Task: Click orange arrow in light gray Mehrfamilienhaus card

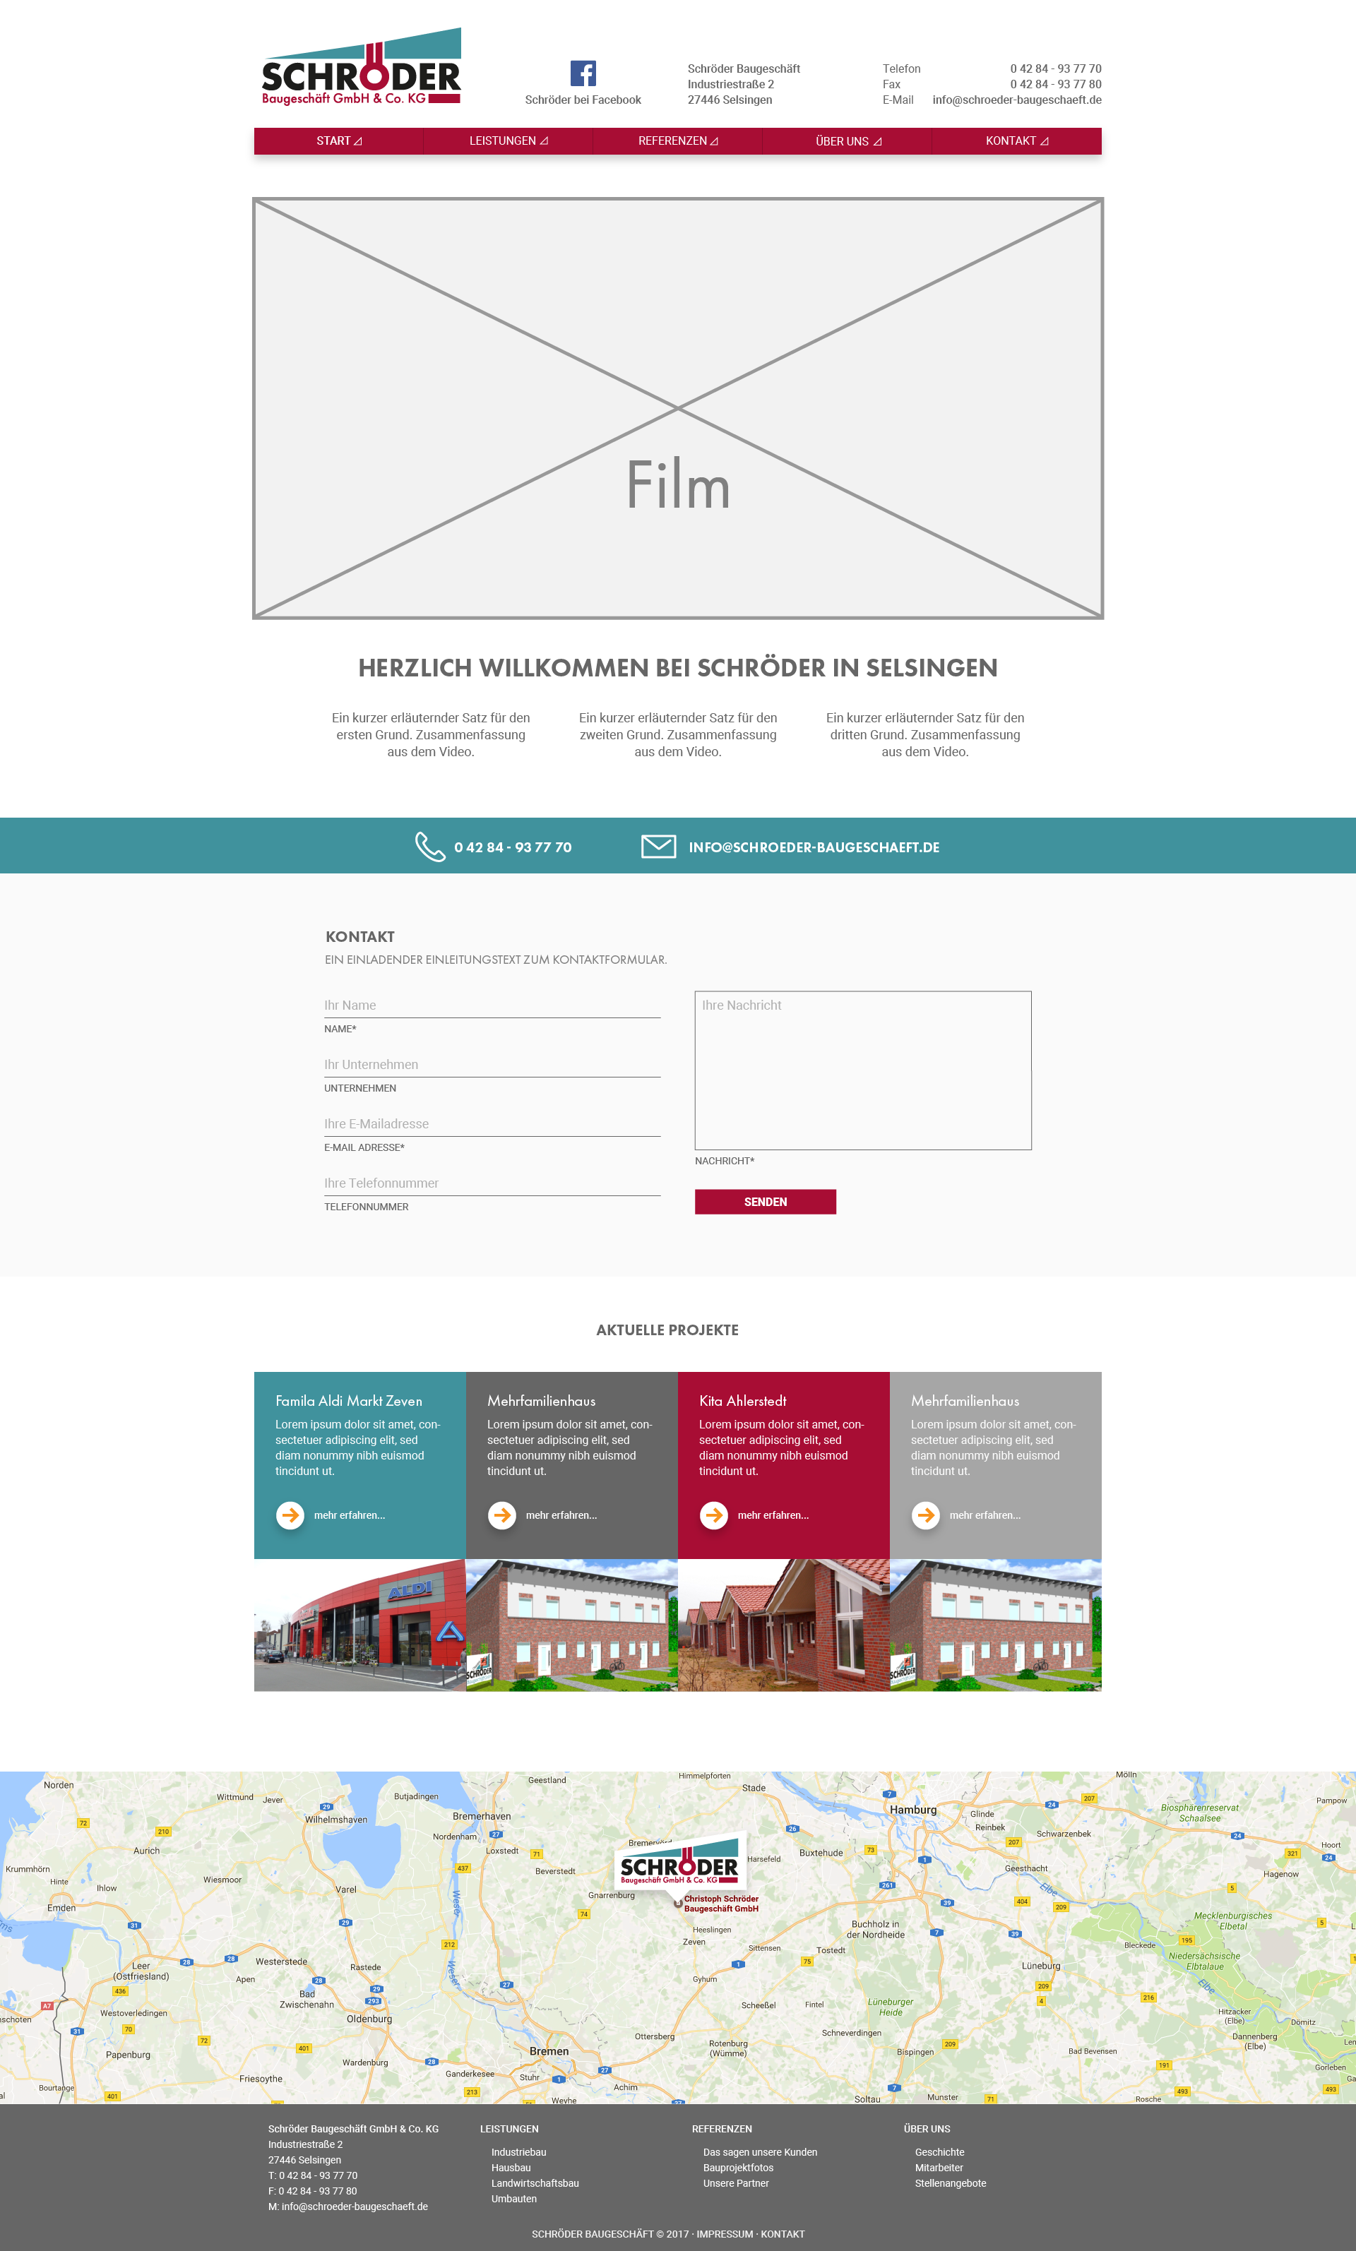Action: click(x=926, y=1515)
